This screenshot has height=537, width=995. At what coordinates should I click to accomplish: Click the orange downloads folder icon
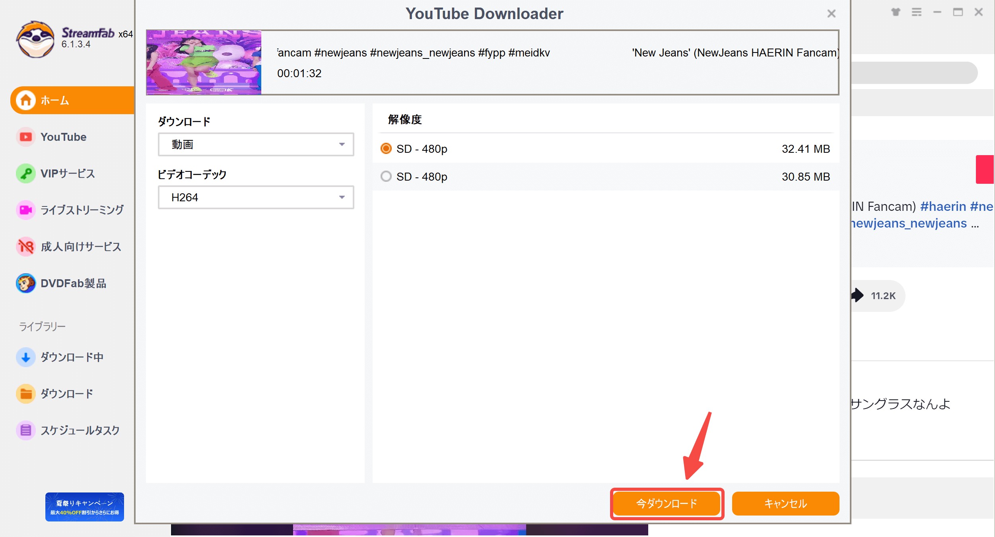[x=26, y=394]
